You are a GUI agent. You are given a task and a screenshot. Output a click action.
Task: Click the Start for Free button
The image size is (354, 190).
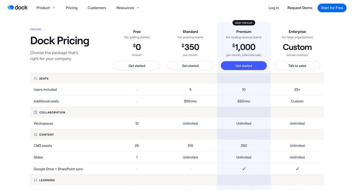(x=332, y=8)
